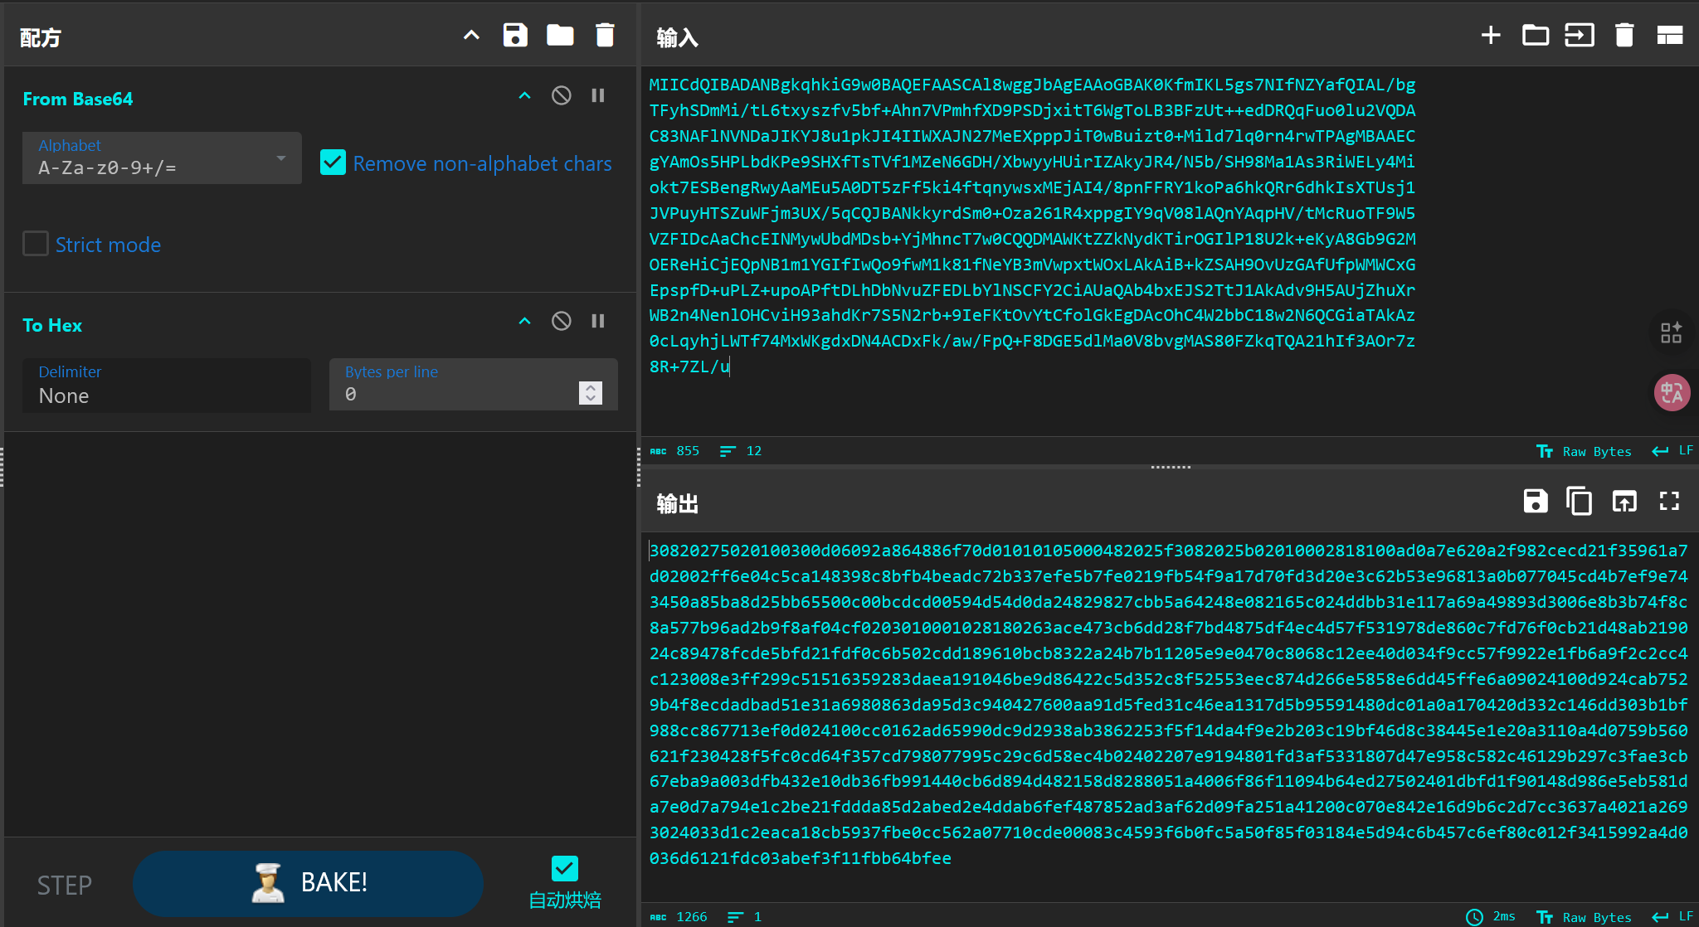Maximise the output pane
Image resolution: width=1699 pixels, height=927 pixels.
[x=1669, y=502]
